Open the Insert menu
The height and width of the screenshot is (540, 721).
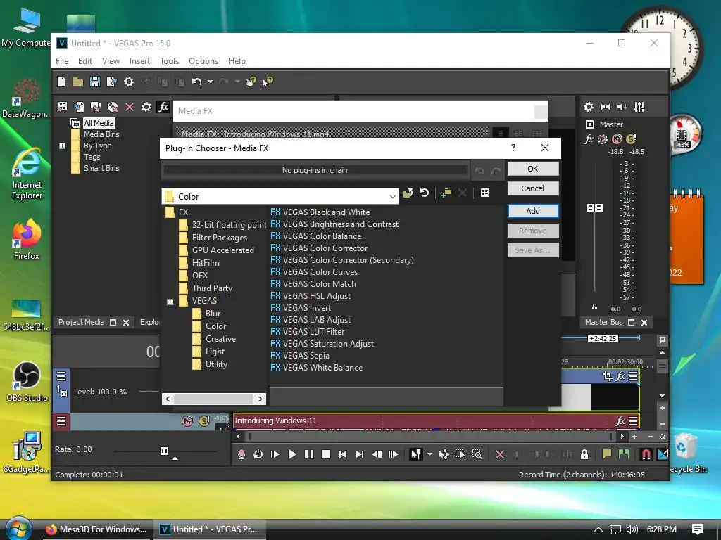139,61
